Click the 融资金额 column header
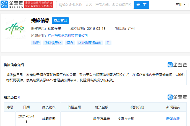 (101, 107)
